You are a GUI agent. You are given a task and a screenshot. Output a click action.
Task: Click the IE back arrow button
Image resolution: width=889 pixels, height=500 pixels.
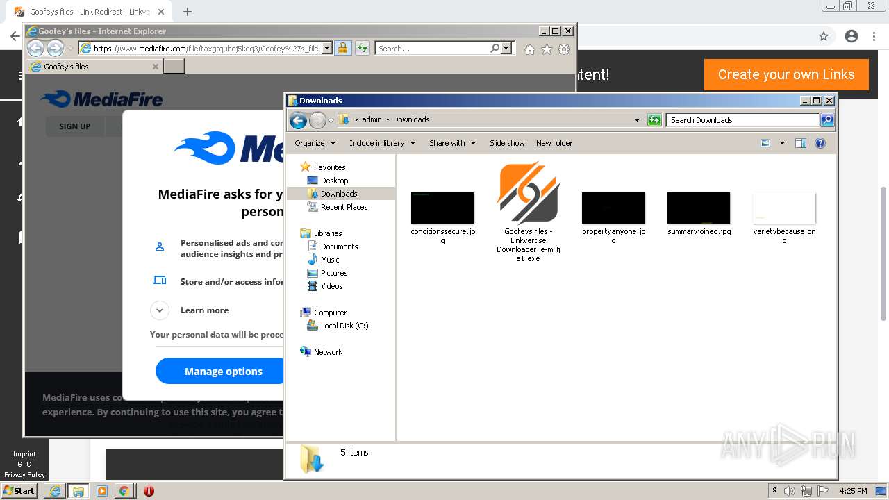[35, 48]
